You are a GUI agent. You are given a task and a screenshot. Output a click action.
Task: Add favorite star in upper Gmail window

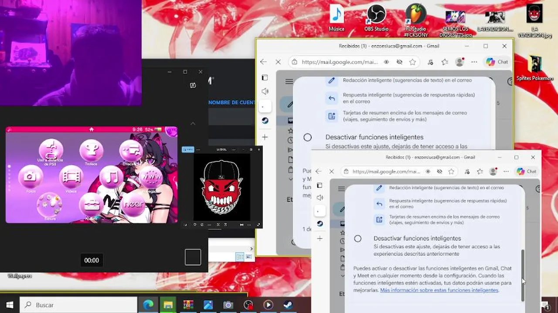[x=412, y=62]
